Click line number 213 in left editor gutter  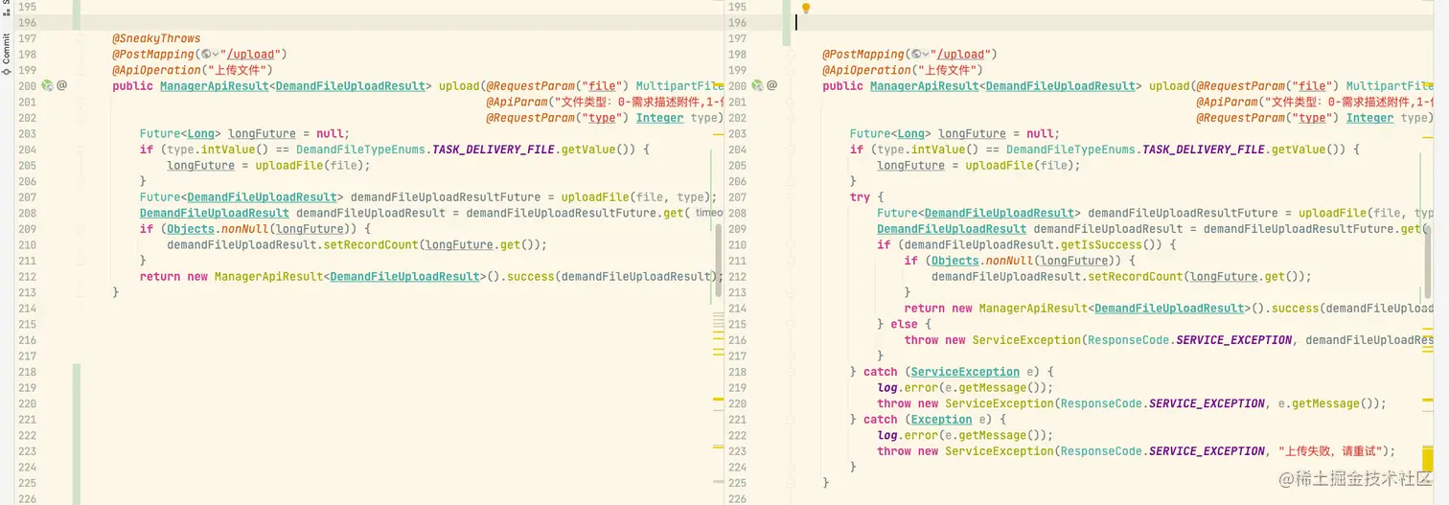27,292
